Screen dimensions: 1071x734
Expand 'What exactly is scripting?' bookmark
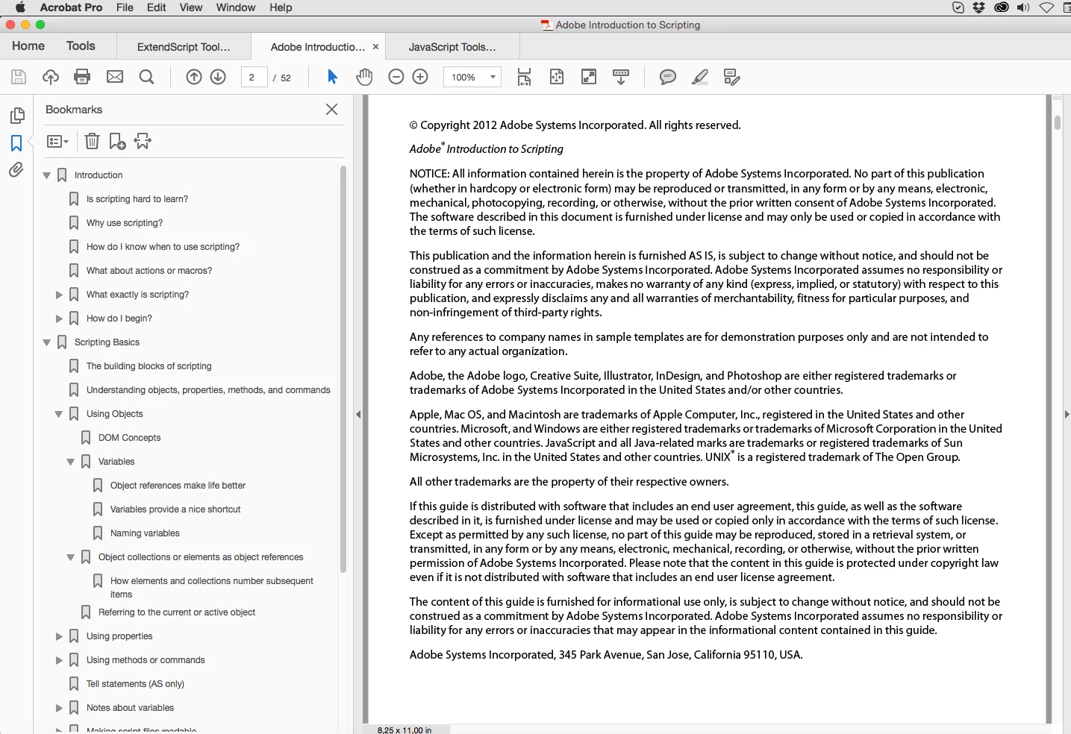[x=59, y=295]
